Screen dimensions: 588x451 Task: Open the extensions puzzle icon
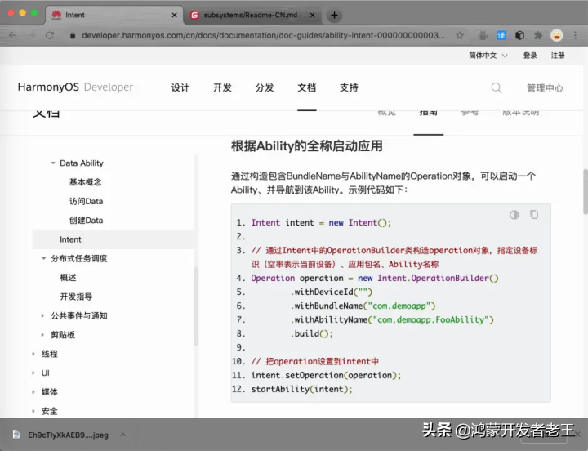[538, 35]
